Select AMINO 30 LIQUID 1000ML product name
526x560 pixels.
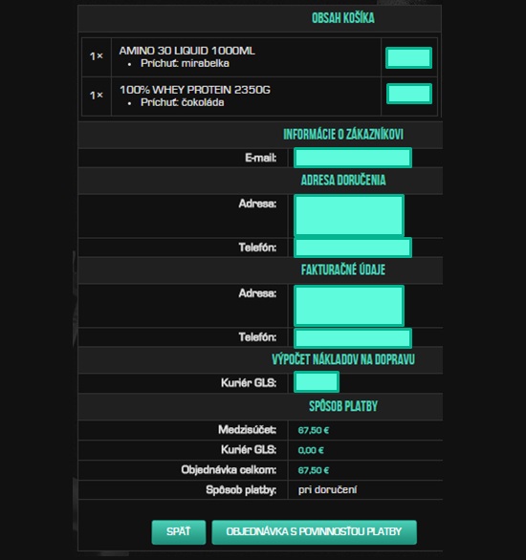pyautogui.click(x=186, y=51)
